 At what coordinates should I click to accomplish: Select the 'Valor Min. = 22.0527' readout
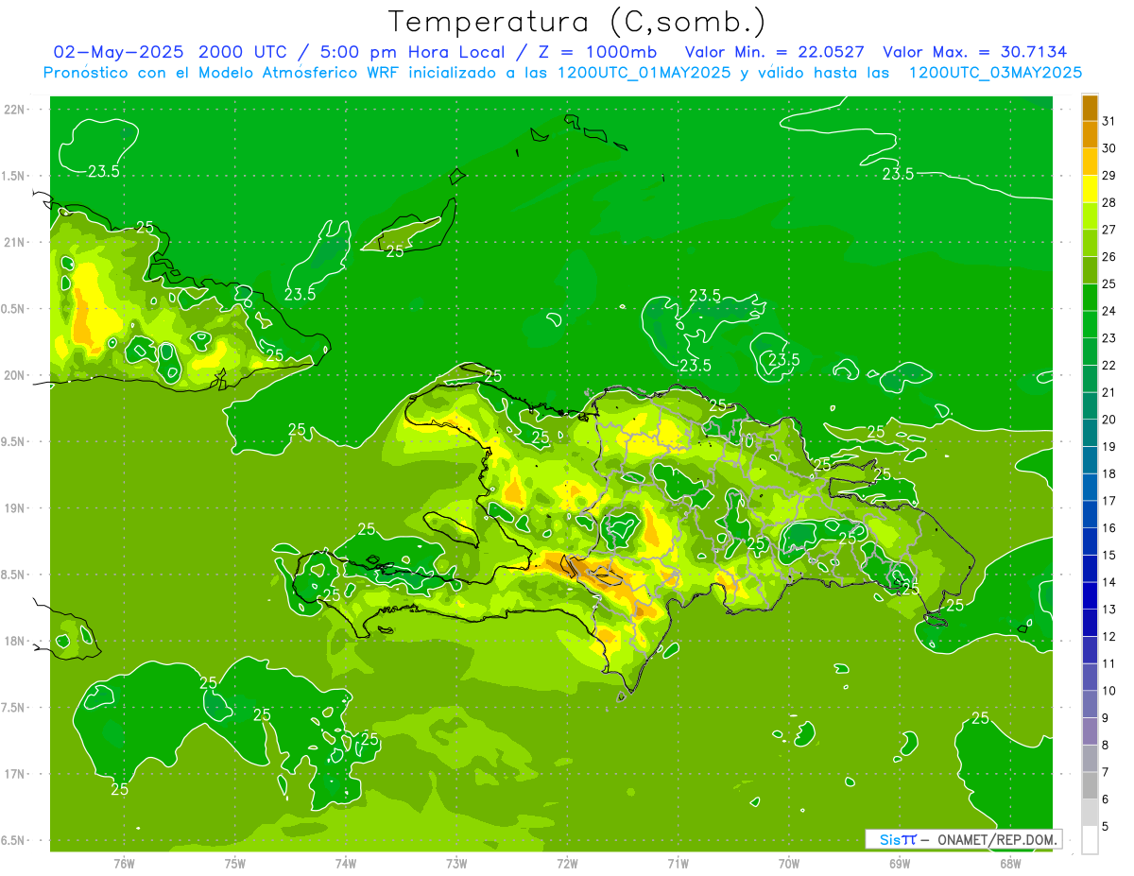775,51
